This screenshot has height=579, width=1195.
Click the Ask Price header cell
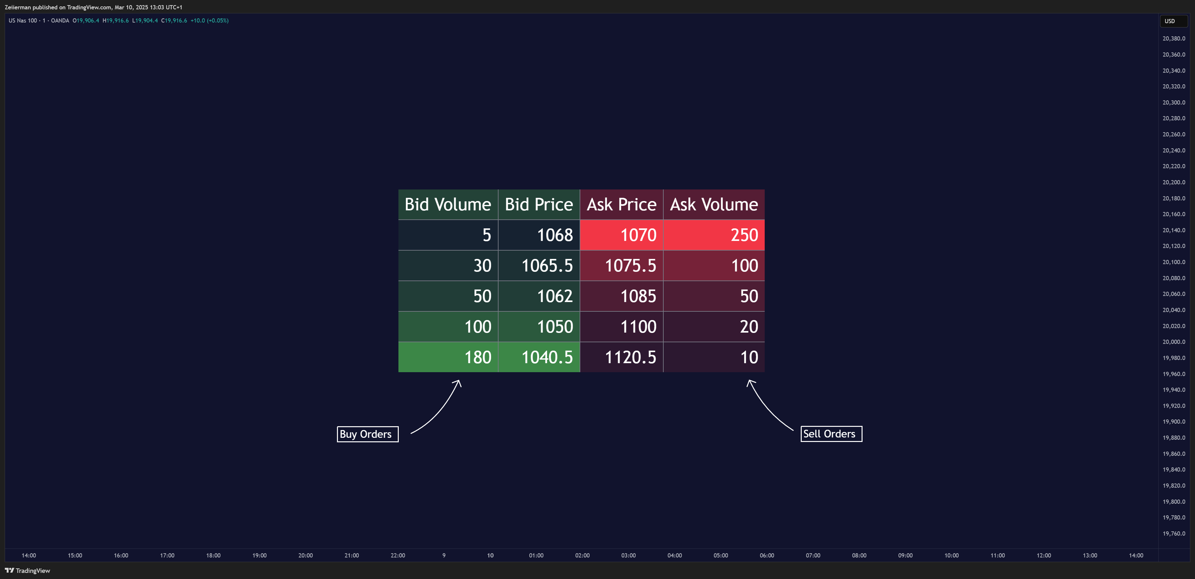click(621, 205)
